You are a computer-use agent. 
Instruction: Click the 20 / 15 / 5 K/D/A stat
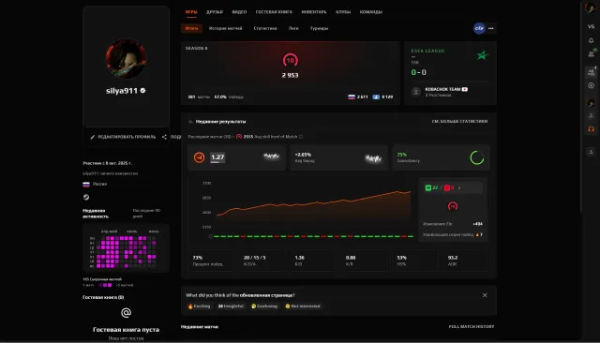coord(262,261)
